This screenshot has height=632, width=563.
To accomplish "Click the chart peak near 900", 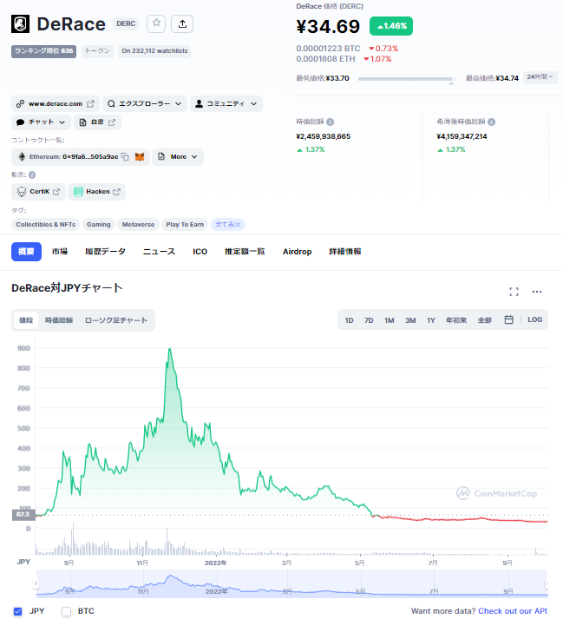I will point(169,349).
